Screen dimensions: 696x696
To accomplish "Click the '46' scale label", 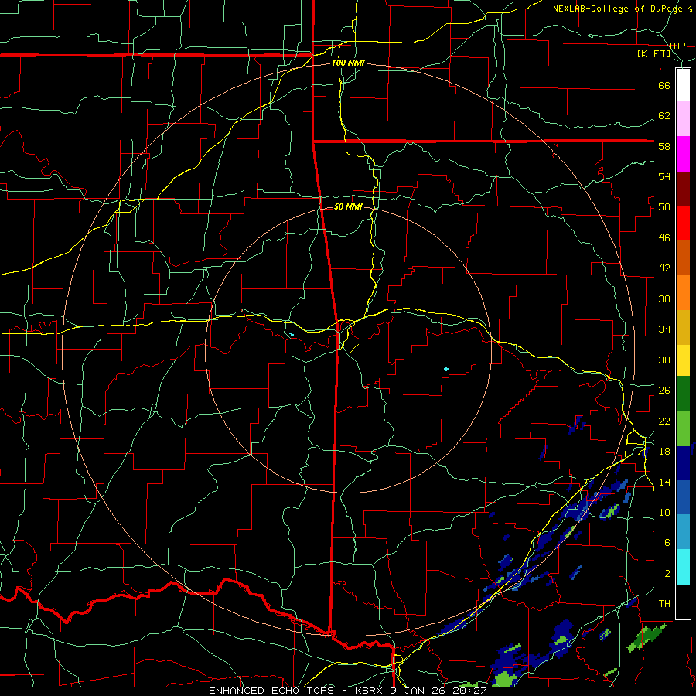I will click(x=664, y=238).
